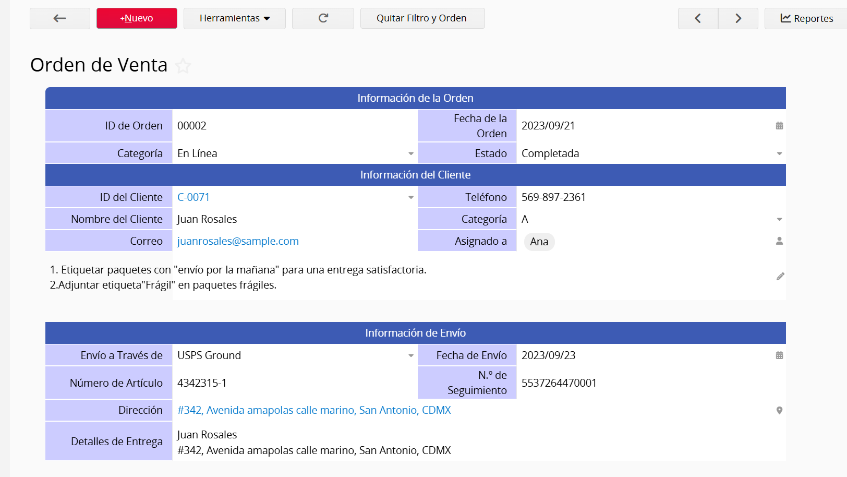Expand the Envío a Través de dropdown

(411, 356)
